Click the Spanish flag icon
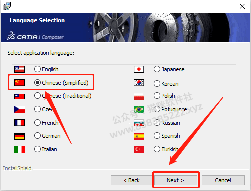 pos(139,136)
